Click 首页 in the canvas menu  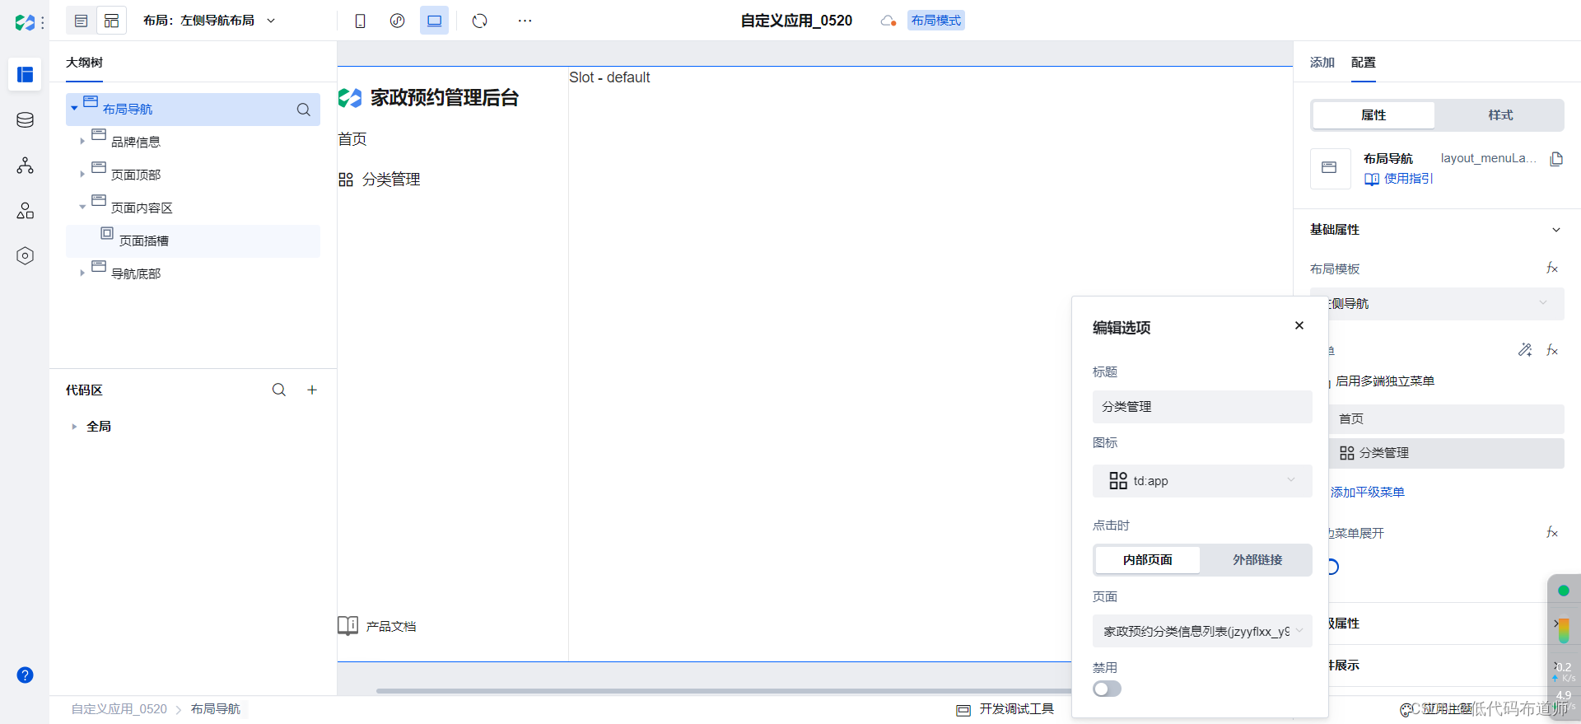pos(352,139)
